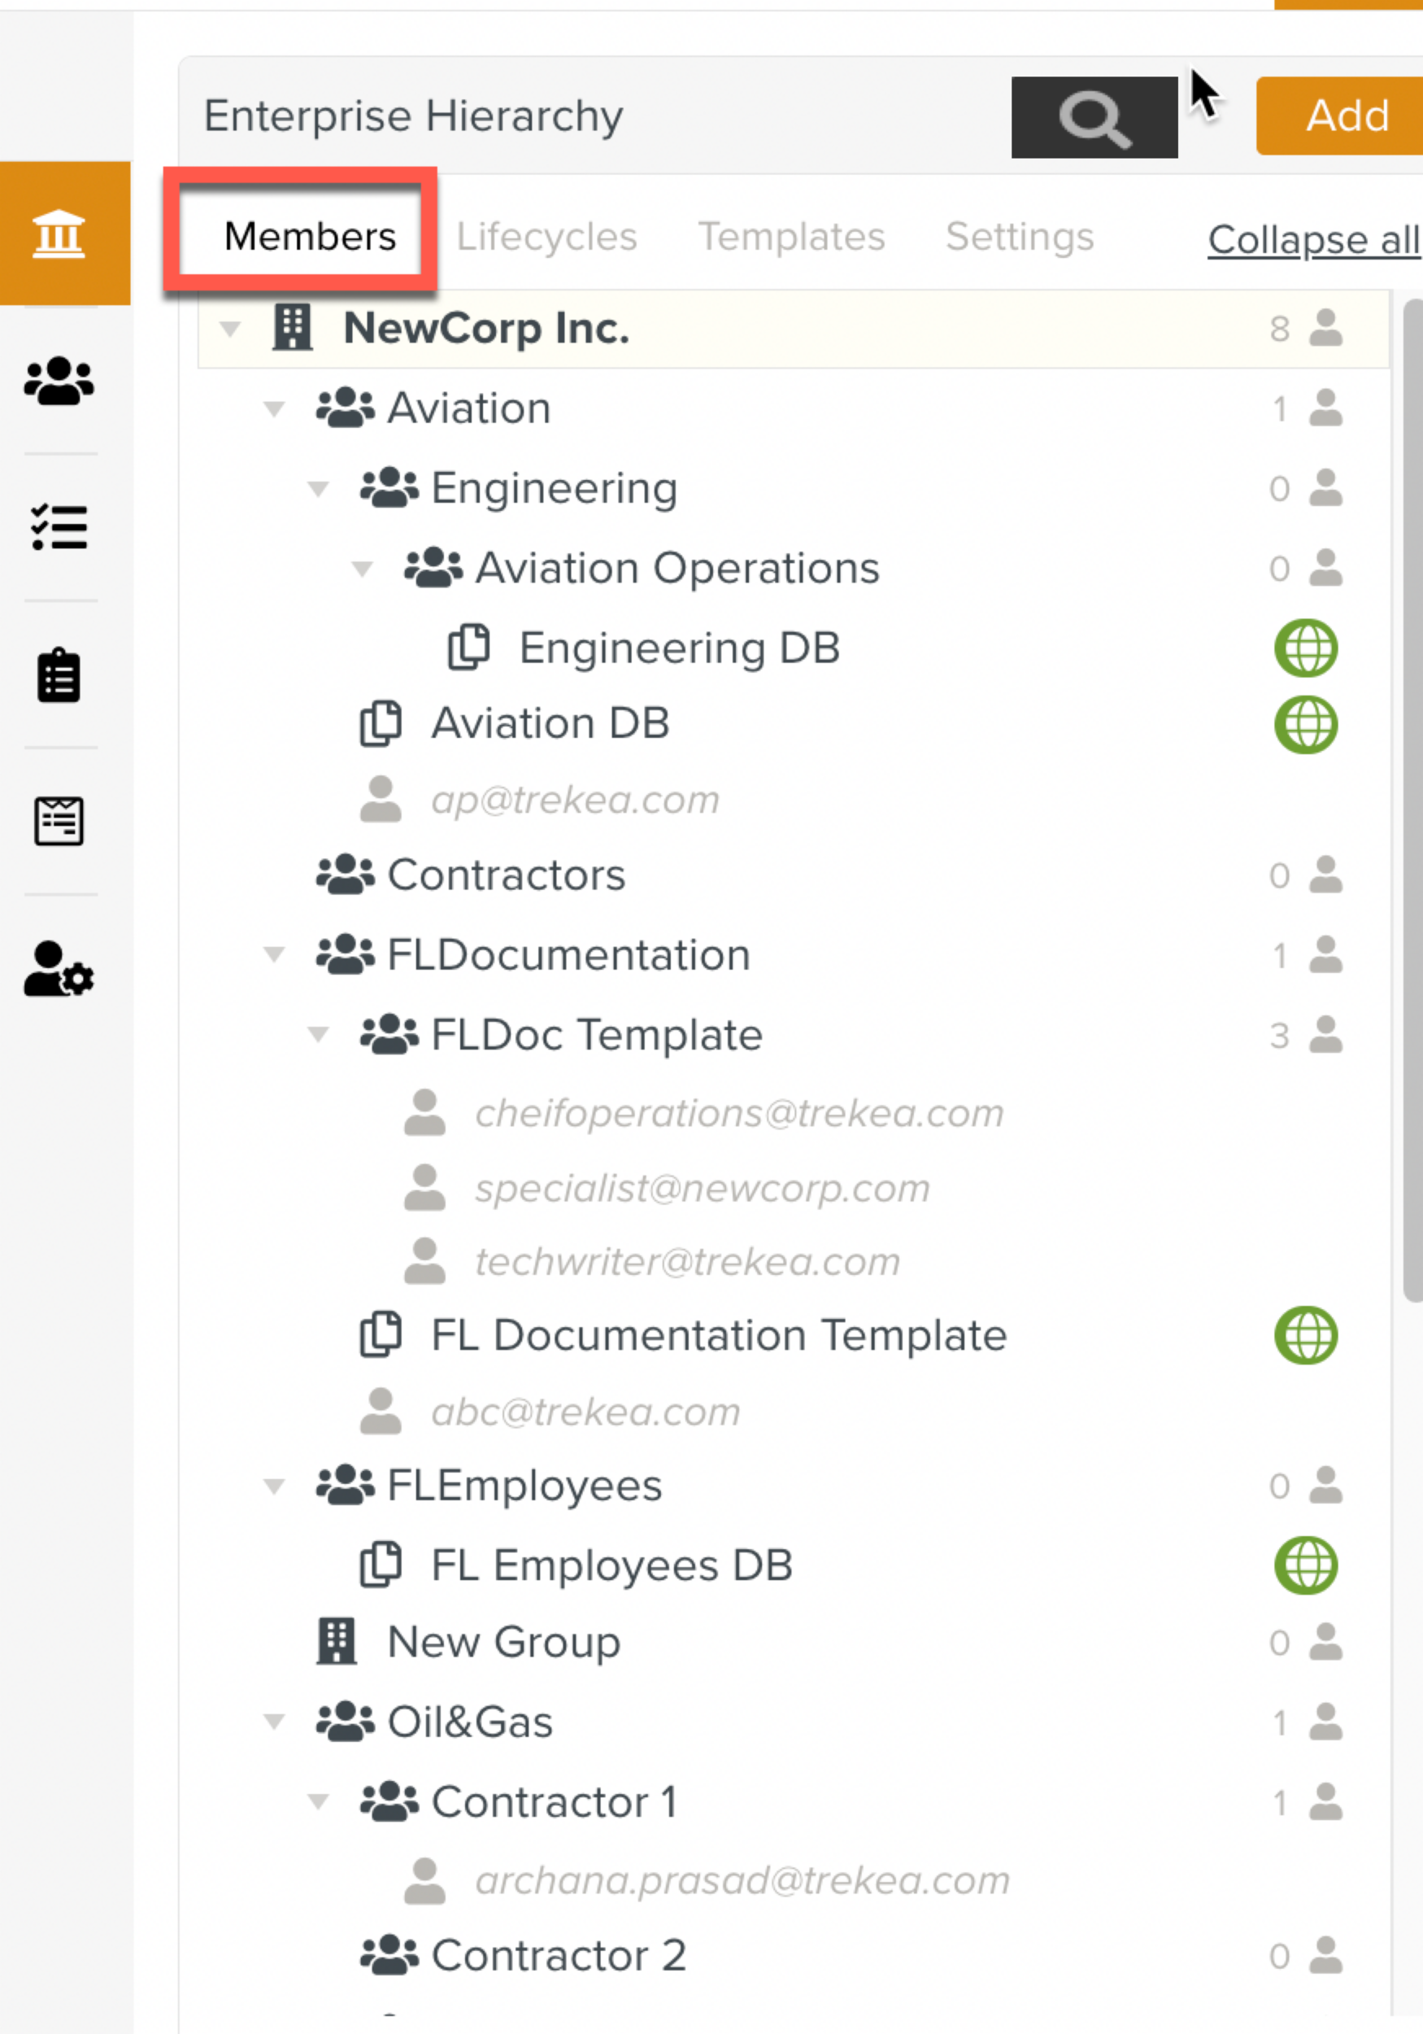Click the search magnifier button
The width and height of the screenshot is (1423, 2034).
pos(1094,118)
